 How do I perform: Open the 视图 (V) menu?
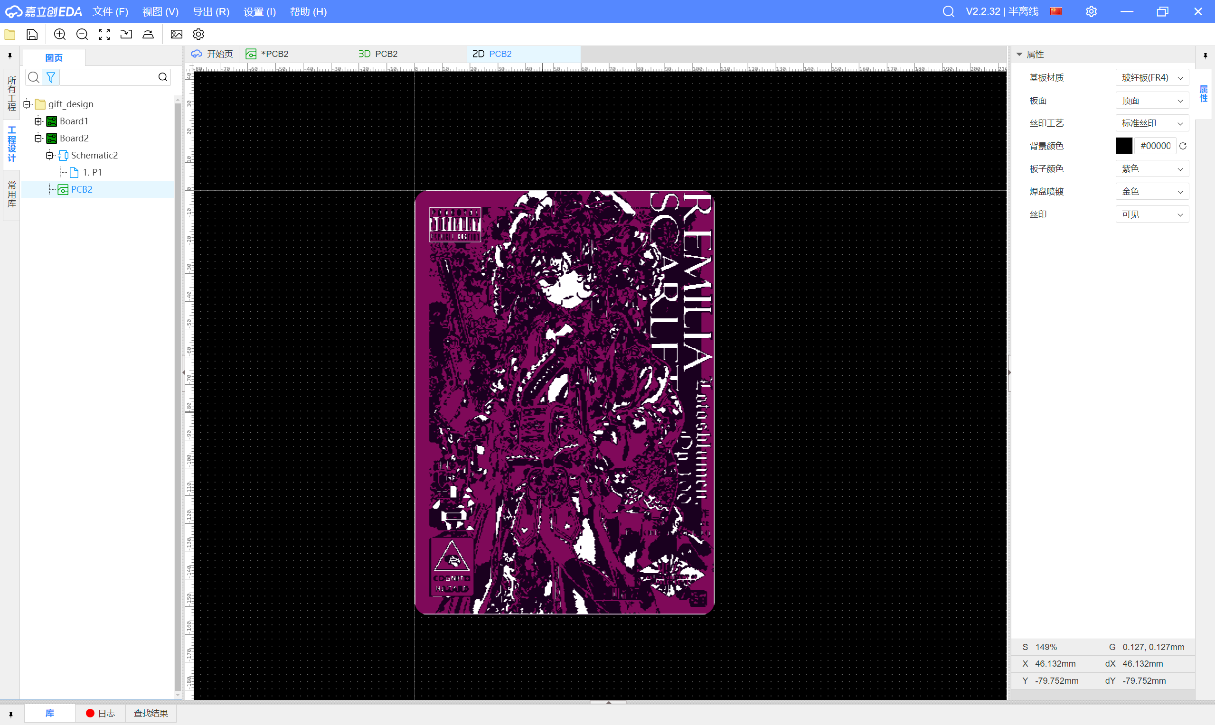[x=160, y=11]
